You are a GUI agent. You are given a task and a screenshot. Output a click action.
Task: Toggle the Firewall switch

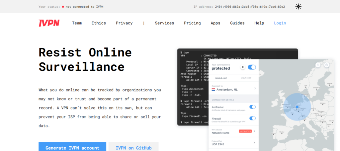pos(252,118)
